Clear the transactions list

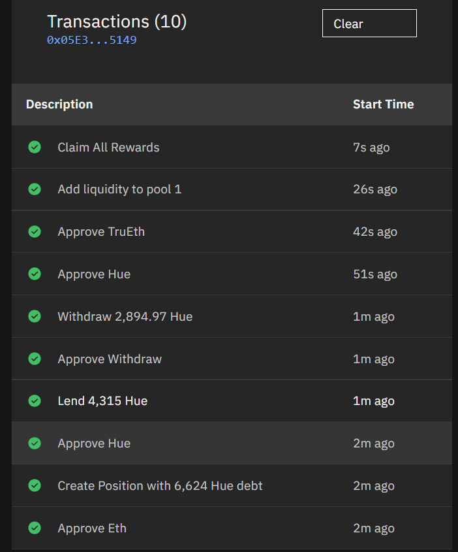point(369,24)
